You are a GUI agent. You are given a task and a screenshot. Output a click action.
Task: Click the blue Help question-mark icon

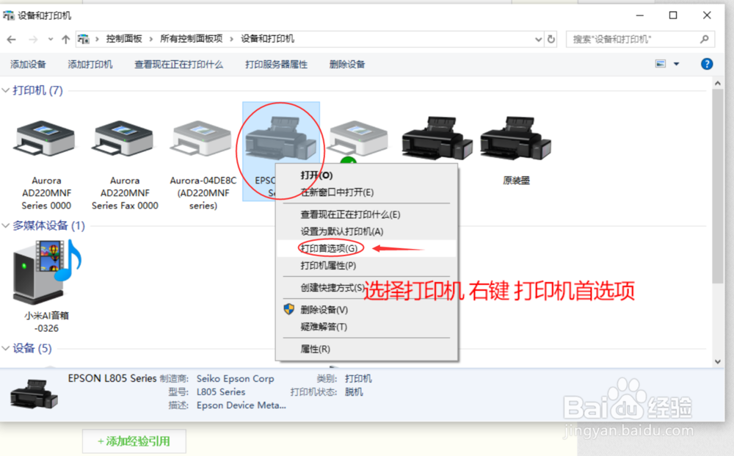tap(706, 64)
